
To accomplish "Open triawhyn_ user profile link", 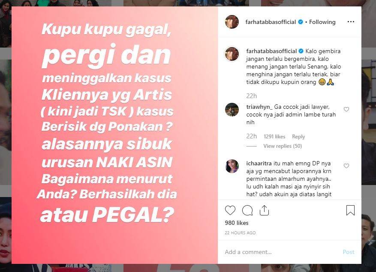I will pos(259,107).
